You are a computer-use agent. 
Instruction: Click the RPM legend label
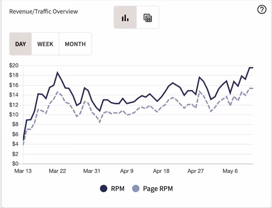click(118, 189)
